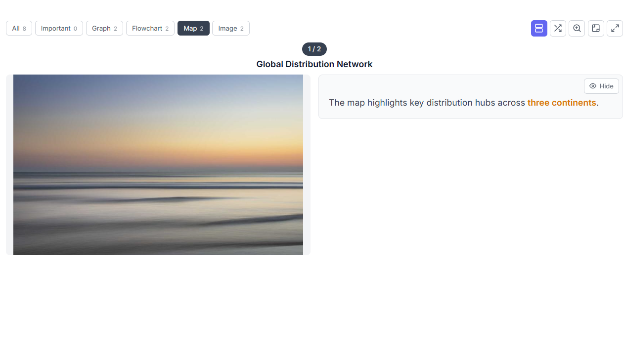The height and width of the screenshot is (350, 624).
Task: Toggle the highlighted purple view mode icon
Action: click(538, 28)
